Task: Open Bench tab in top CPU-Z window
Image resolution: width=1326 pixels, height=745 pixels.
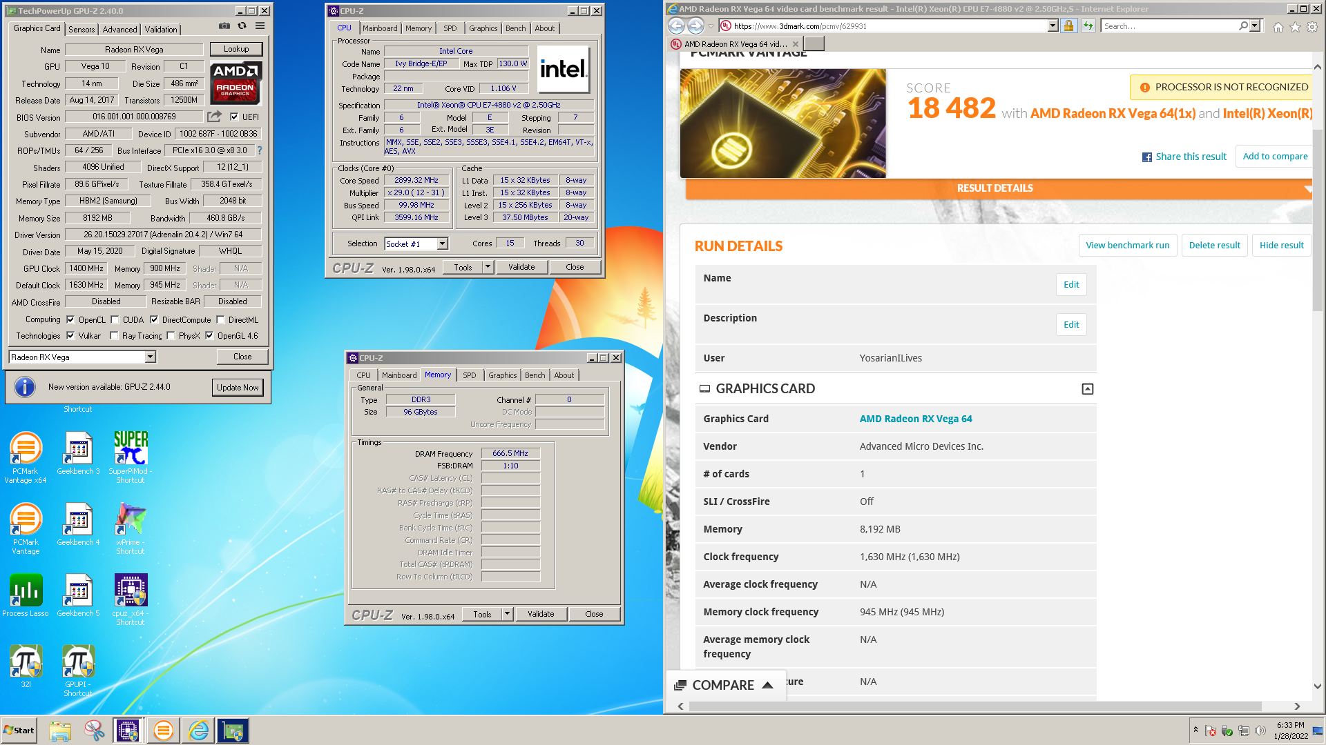Action: [x=515, y=28]
